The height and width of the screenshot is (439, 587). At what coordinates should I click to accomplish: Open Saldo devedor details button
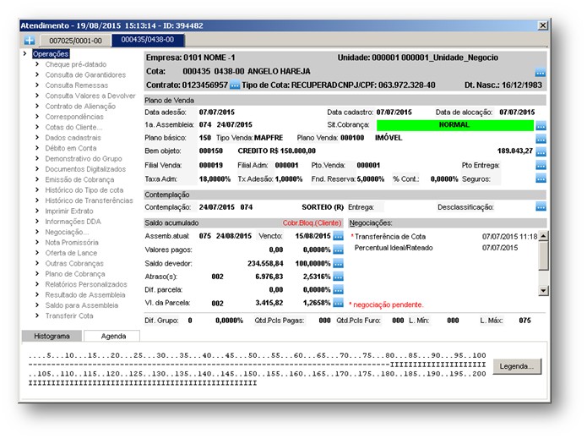pyautogui.click(x=338, y=264)
